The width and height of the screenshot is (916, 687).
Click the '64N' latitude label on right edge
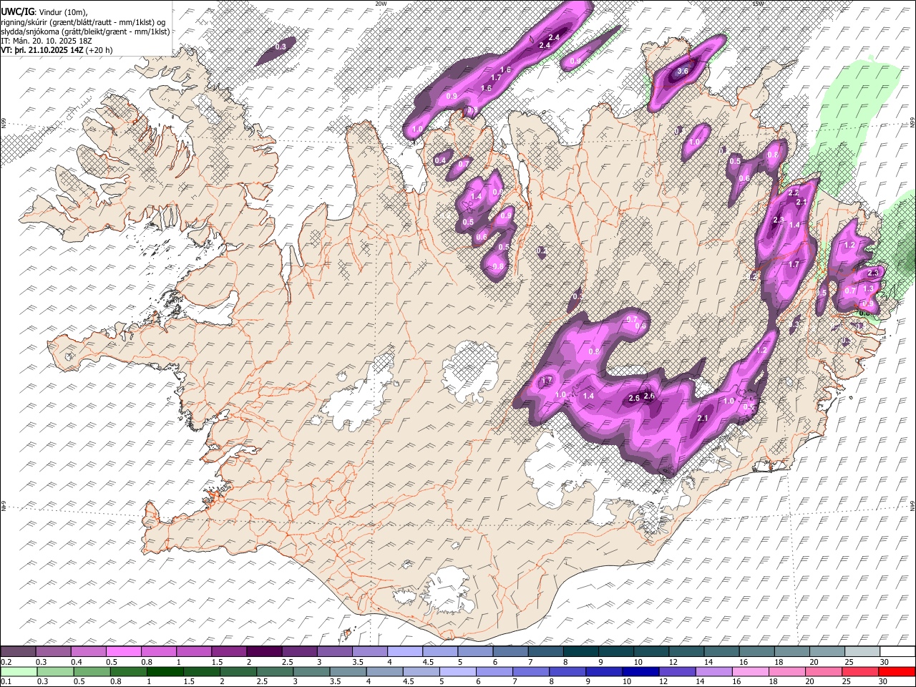[x=912, y=505]
